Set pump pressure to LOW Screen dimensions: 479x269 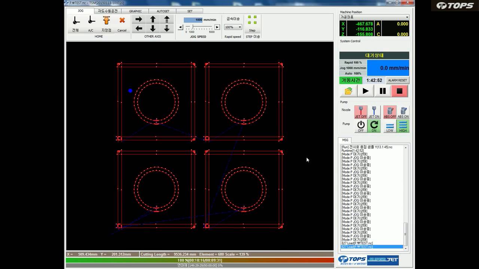point(390,126)
